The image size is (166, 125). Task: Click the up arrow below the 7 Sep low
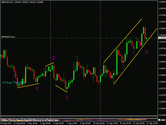pos(67,97)
